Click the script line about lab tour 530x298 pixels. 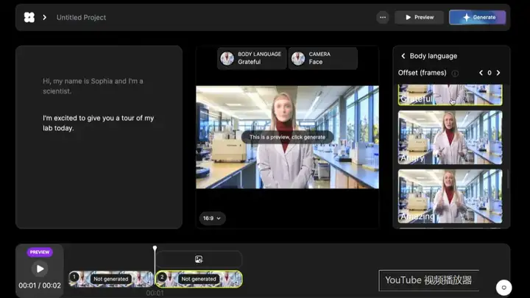click(99, 123)
